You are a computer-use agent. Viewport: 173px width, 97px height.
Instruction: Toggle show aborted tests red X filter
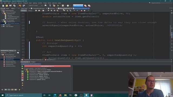pos(22,78)
